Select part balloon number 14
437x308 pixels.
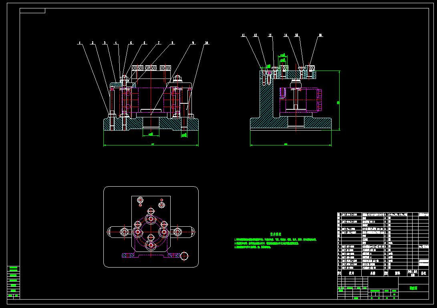[x=286, y=35]
